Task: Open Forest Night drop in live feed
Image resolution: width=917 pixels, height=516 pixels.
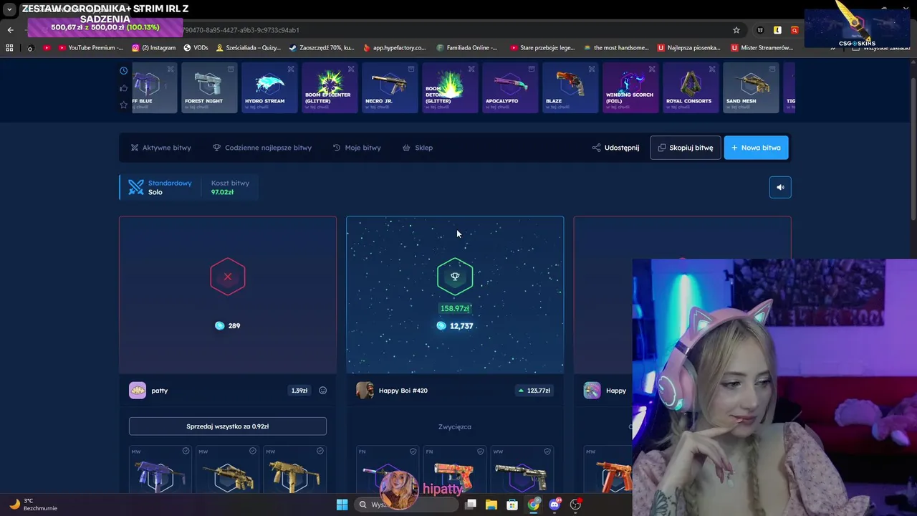Action: [209, 87]
